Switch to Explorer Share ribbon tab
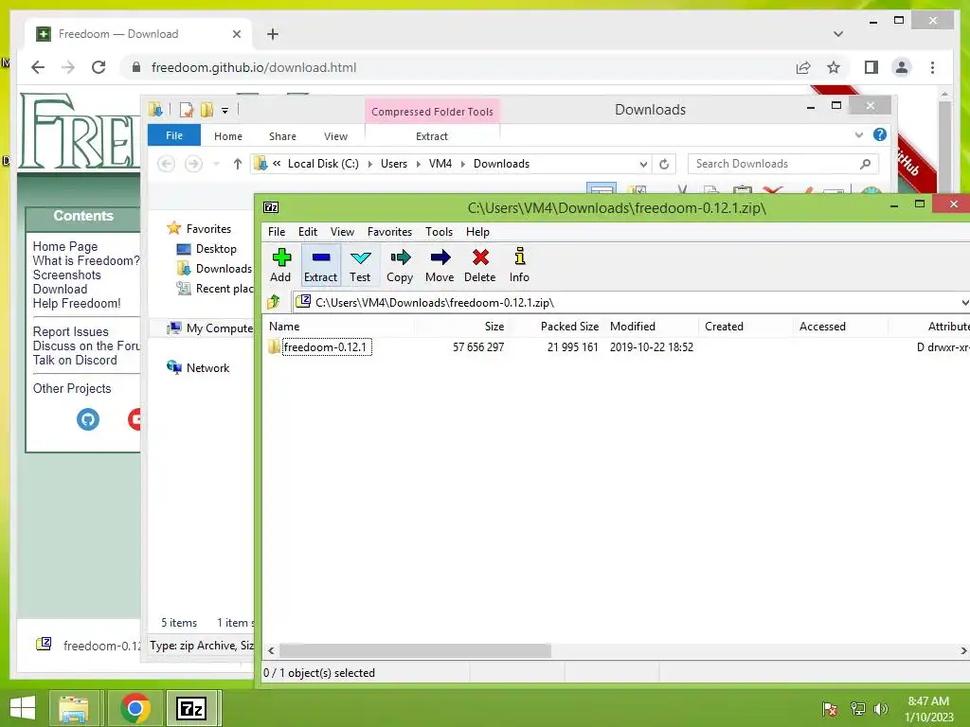This screenshot has width=970, height=727. coord(282,136)
